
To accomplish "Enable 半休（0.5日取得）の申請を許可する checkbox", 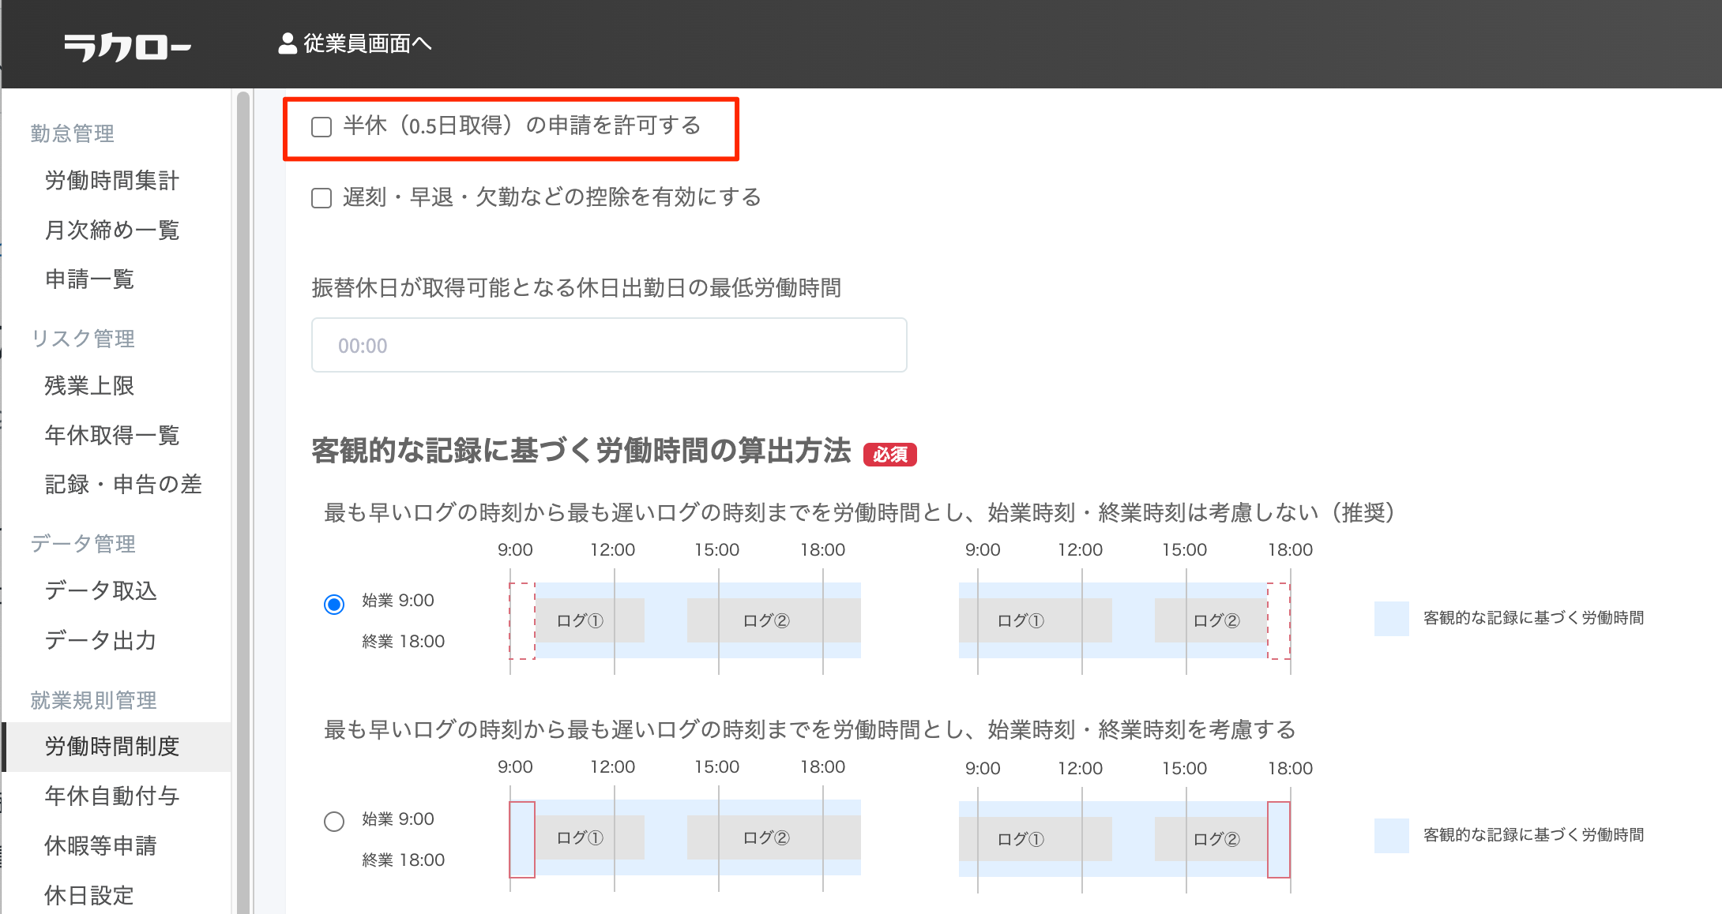I will [321, 127].
